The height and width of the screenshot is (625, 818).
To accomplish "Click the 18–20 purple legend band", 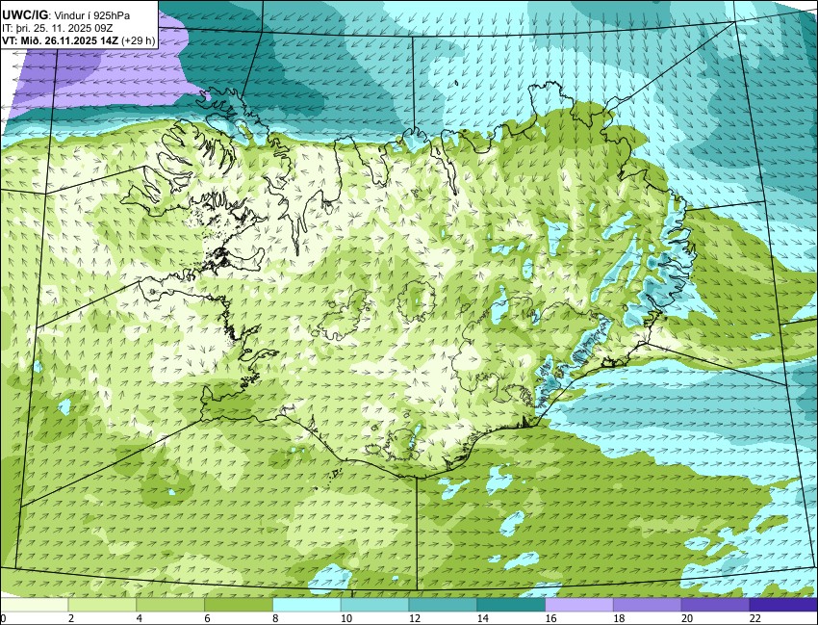I will (648, 605).
